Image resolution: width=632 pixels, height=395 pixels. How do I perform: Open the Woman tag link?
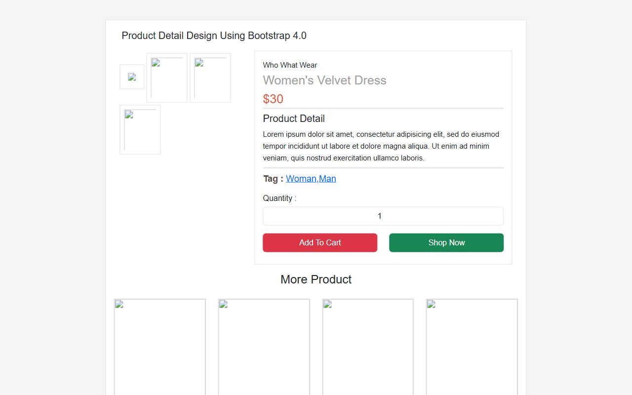[301, 178]
